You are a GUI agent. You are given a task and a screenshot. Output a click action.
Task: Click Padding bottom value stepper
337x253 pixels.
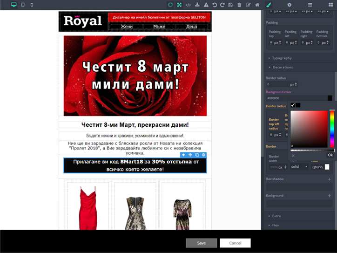tap(328, 42)
